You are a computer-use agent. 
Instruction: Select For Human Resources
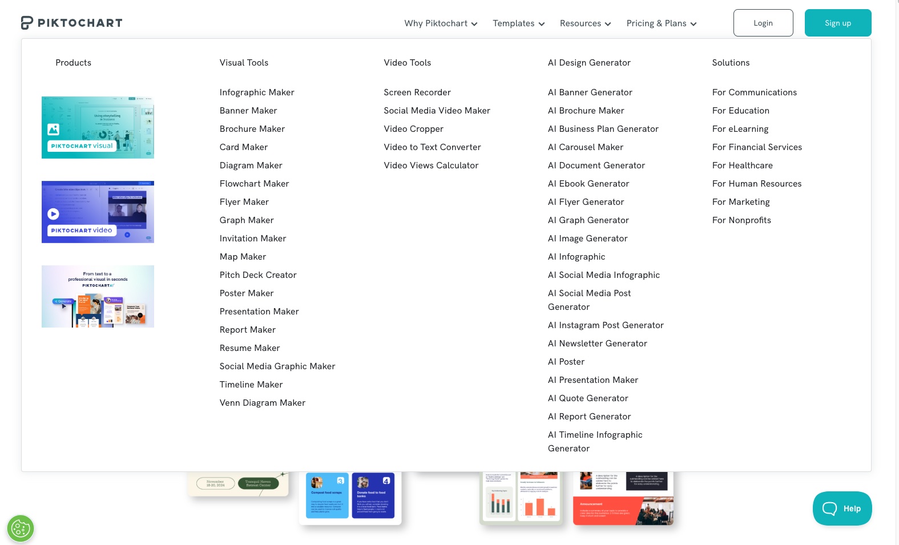(757, 184)
